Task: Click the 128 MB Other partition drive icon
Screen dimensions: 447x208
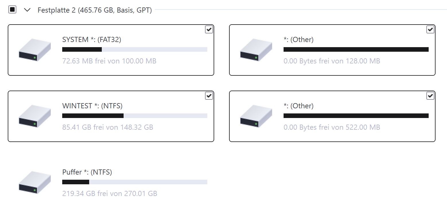Action: pos(256,50)
